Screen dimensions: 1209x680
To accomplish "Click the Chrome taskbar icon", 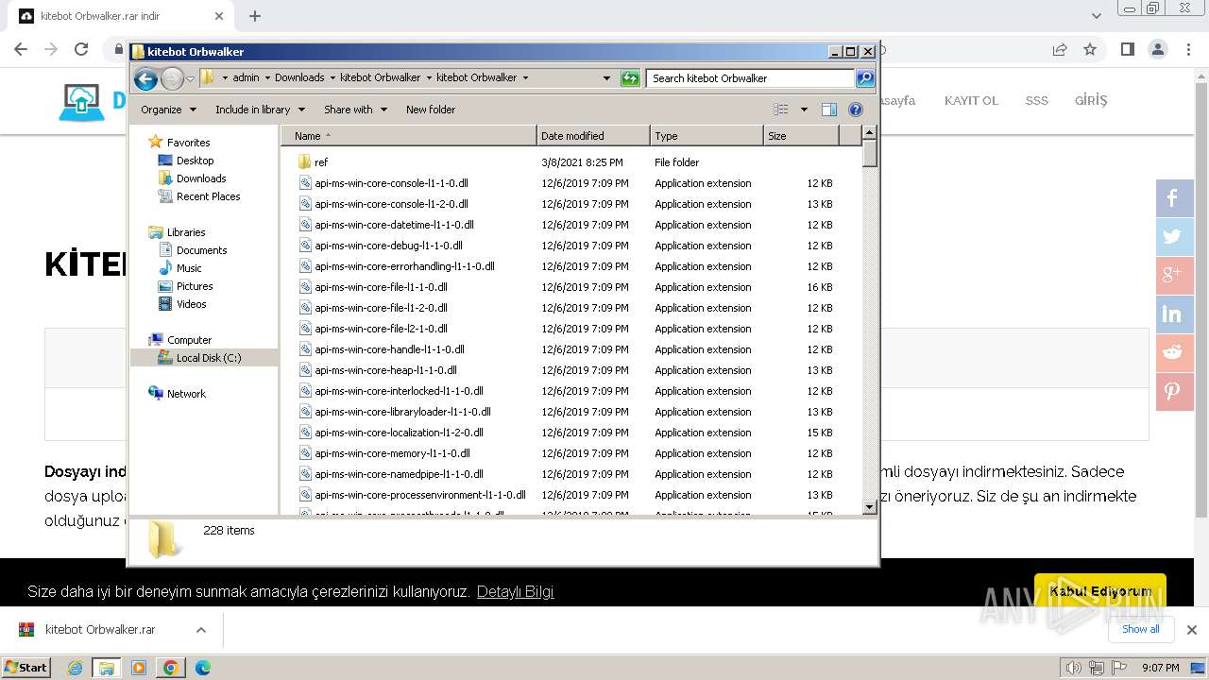I will (x=170, y=668).
